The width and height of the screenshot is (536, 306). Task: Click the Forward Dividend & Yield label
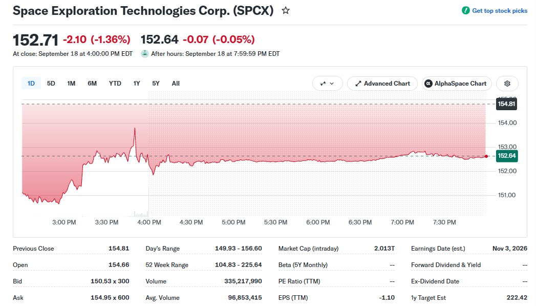pyautogui.click(x=446, y=265)
